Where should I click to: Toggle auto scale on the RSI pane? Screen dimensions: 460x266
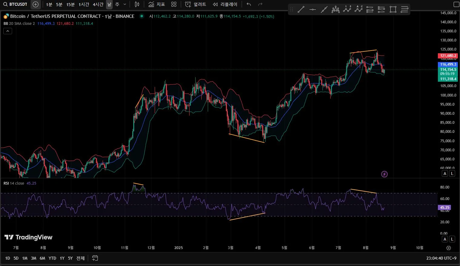click(445, 239)
